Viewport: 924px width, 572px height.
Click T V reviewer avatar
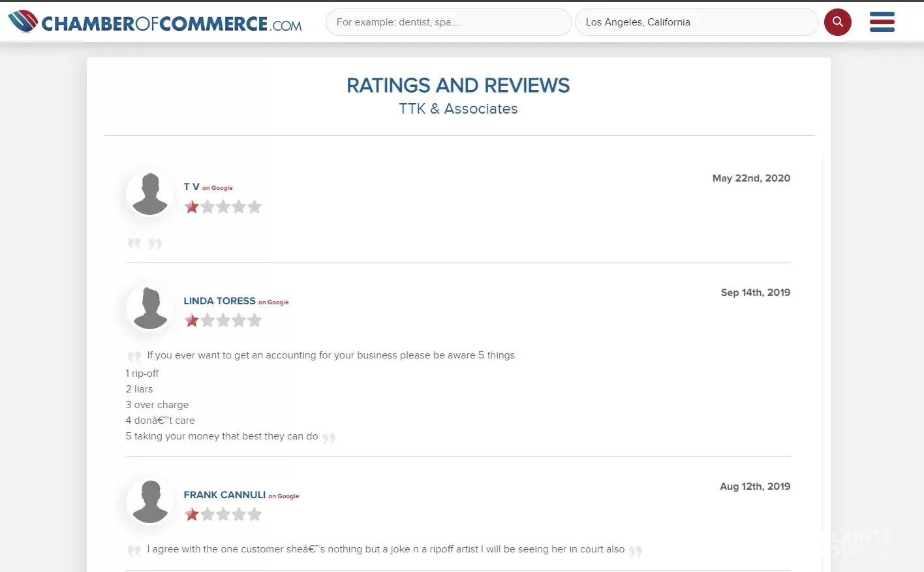click(x=150, y=194)
